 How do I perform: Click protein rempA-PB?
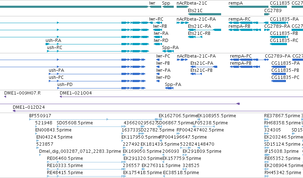[241, 63]
